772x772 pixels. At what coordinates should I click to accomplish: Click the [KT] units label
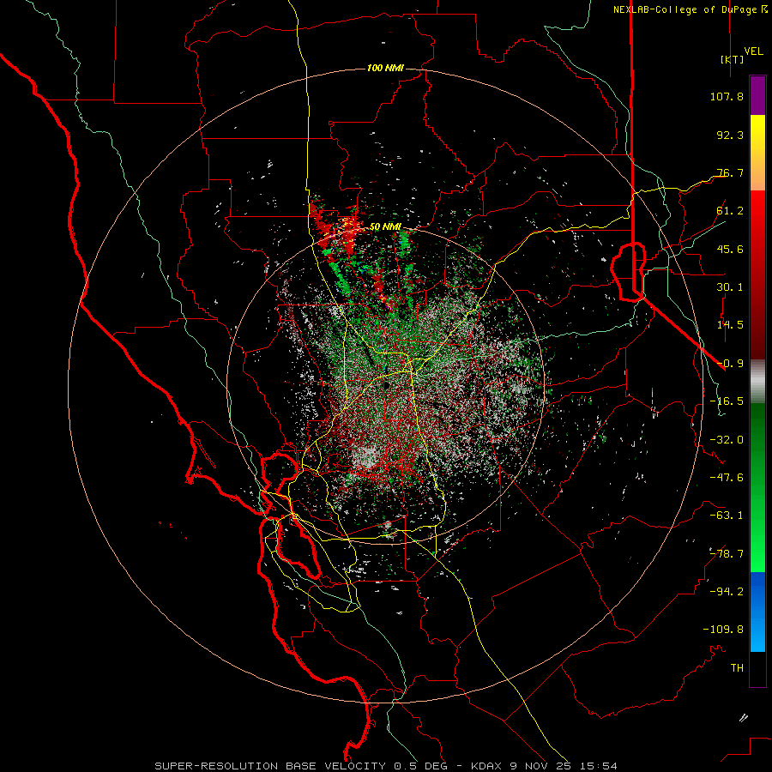(733, 59)
